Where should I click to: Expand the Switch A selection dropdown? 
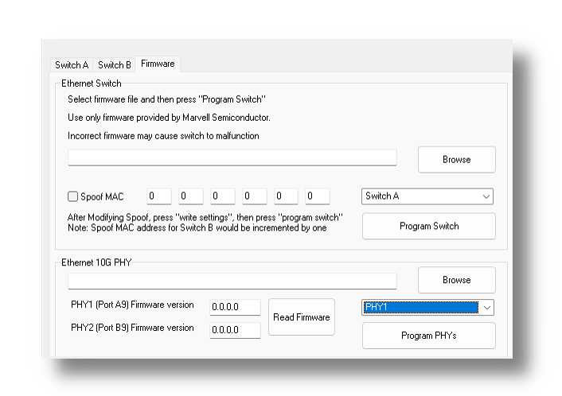click(x=427, y=196)
